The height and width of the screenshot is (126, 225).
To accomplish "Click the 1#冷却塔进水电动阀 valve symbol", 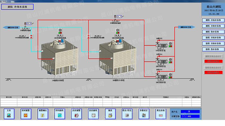I will tap(31, 36).
